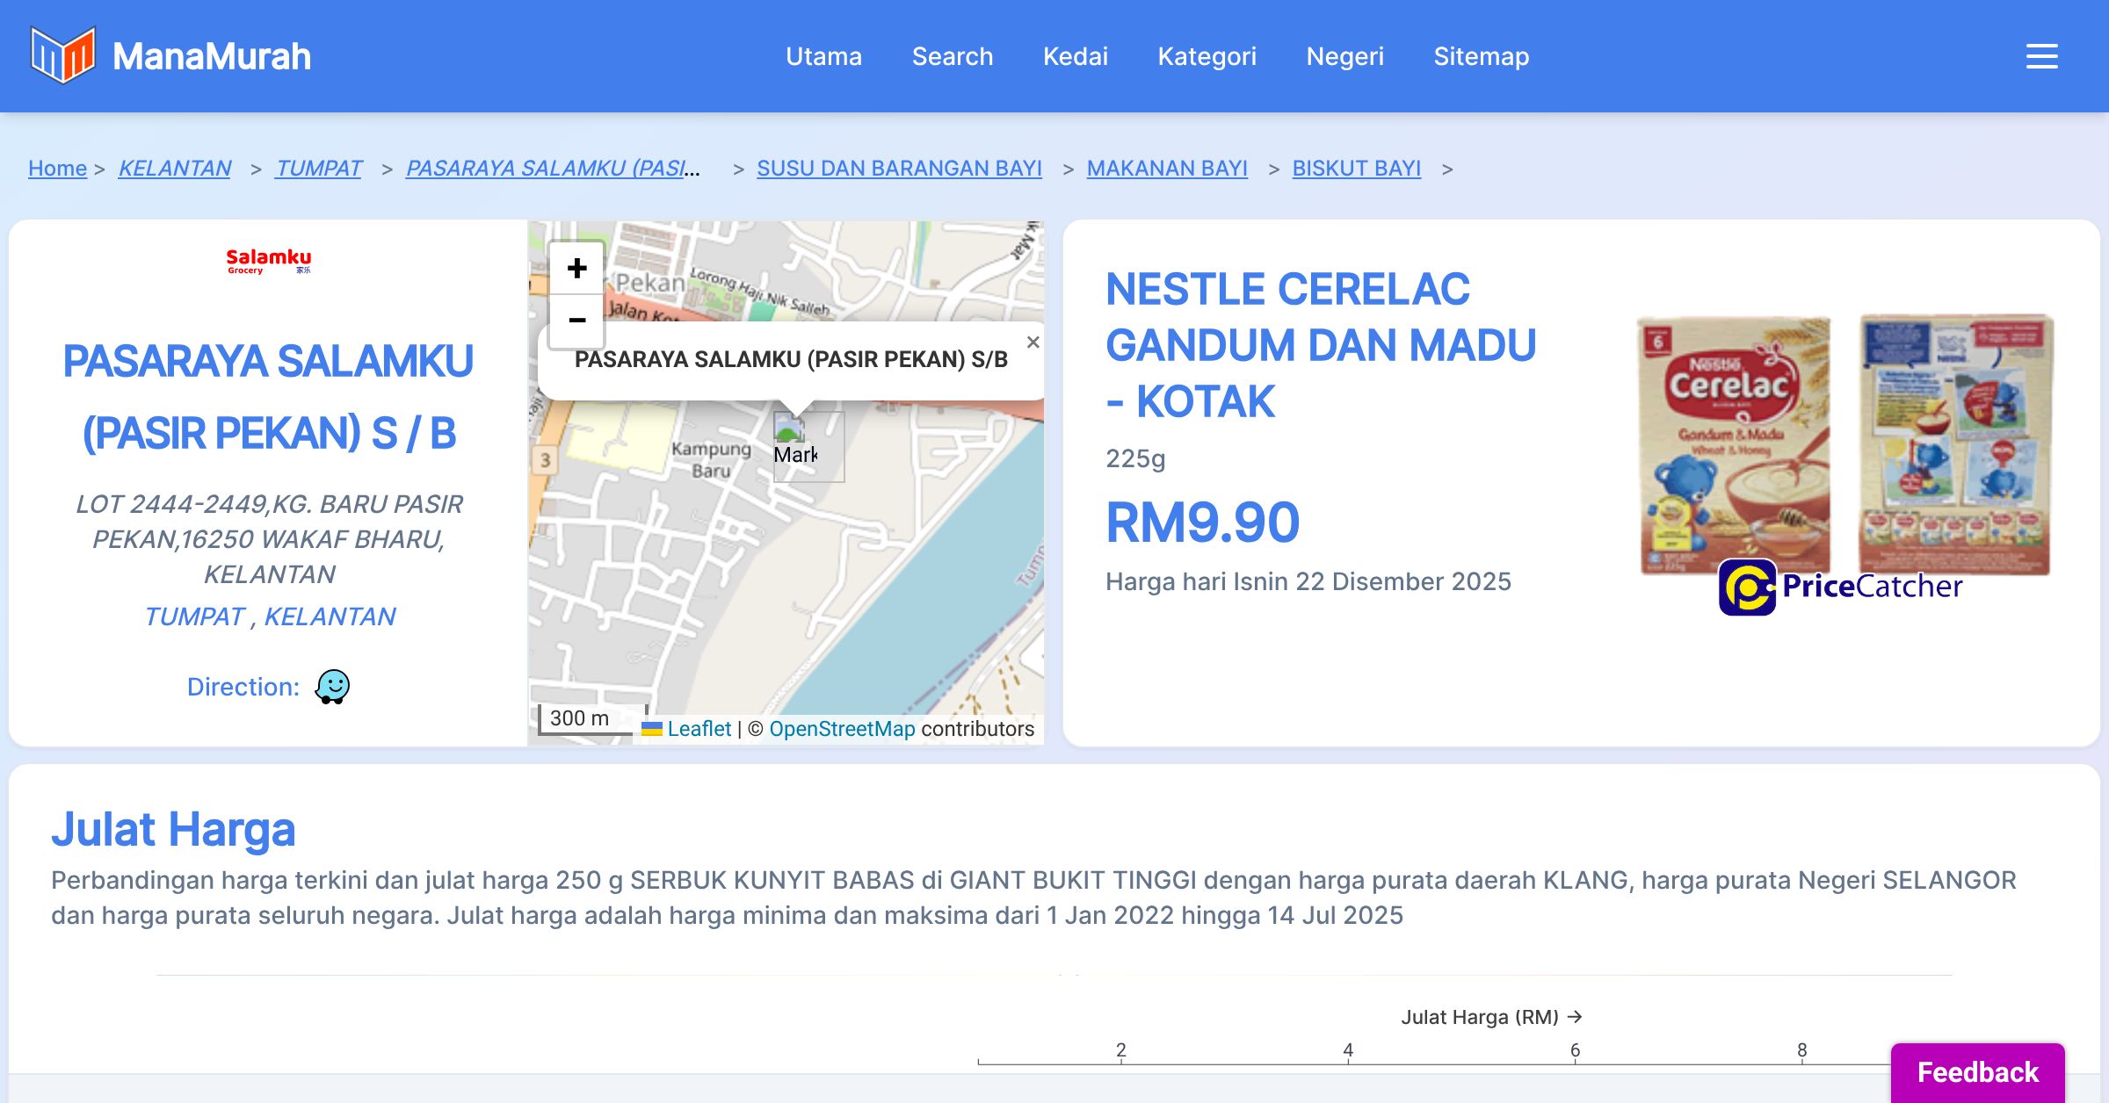Zoom in on the map
Image resolution: width=2109 pixels, height=1103 pixels.
(576, 269)
